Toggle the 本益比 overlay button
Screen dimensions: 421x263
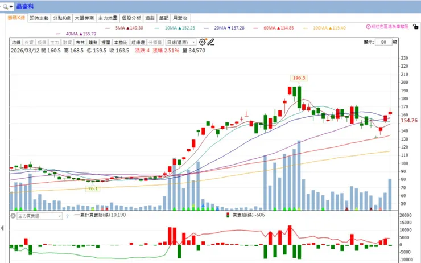tap(121, 43)
